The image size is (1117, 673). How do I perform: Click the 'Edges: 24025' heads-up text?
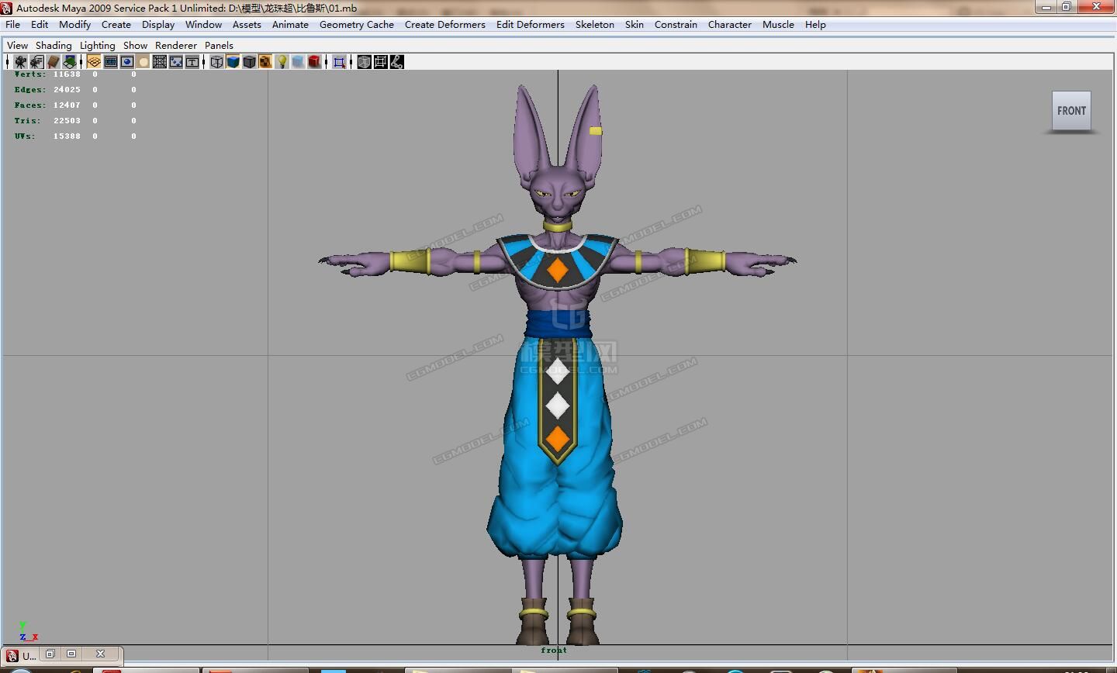tap(47, 90)
